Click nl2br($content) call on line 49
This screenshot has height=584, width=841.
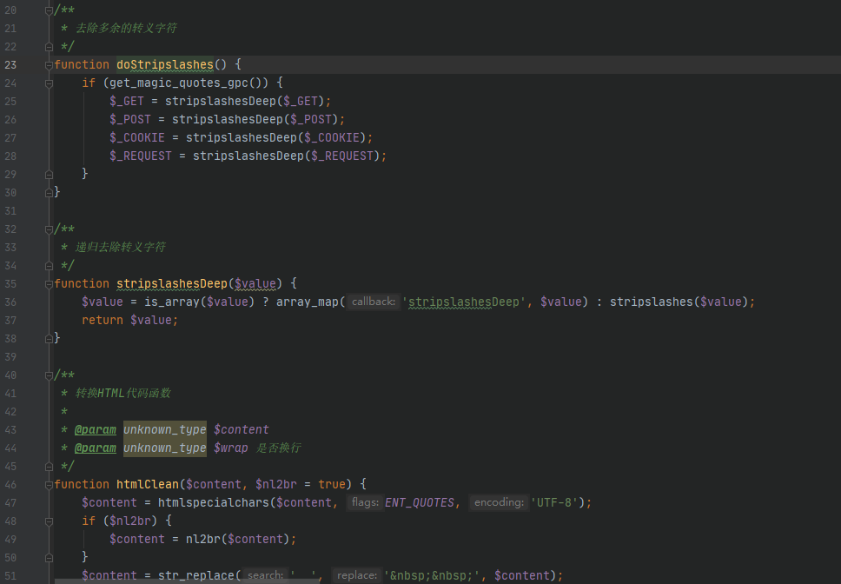pos(237,539)
